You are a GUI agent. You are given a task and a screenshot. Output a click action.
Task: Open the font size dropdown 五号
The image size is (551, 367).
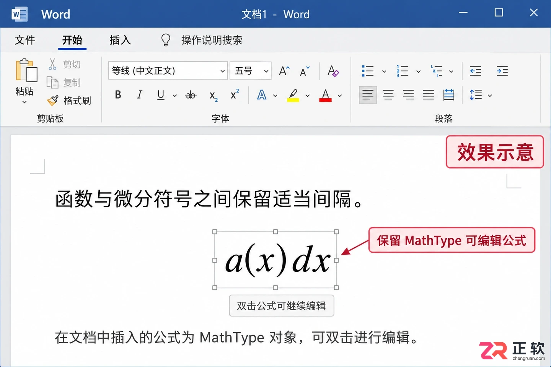[x=251, y=71]
